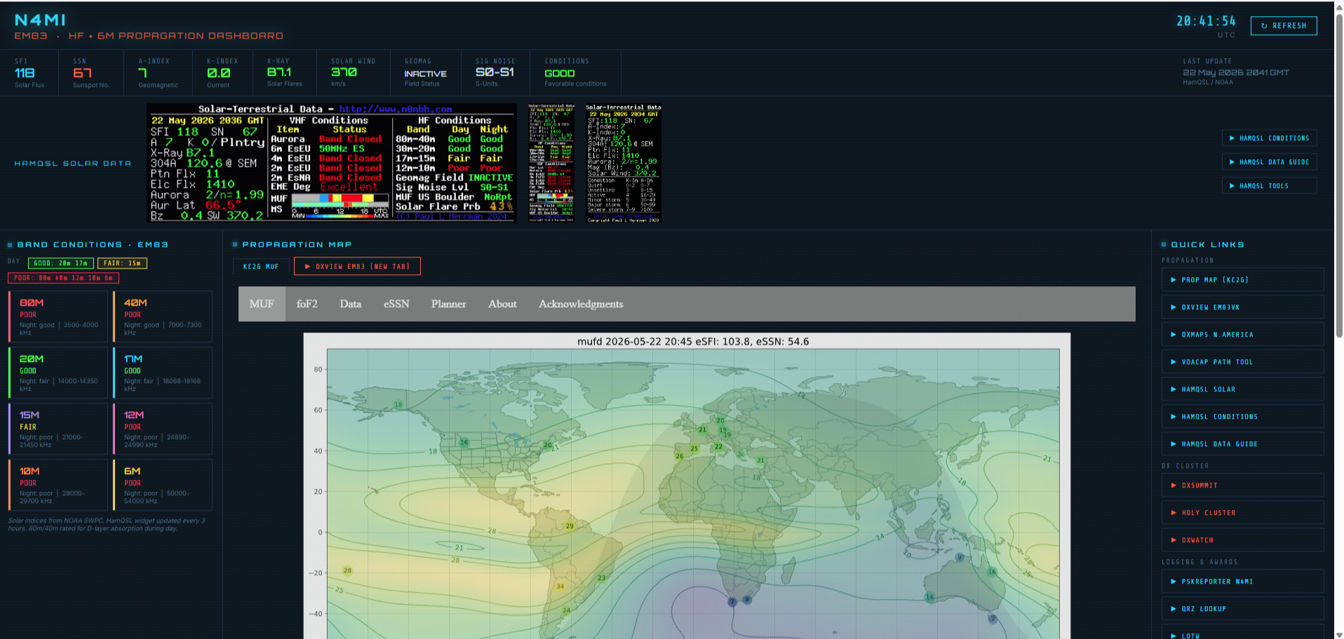Select the 80M band card
The image size is (1344, 639).
click(x=58, y=317)
